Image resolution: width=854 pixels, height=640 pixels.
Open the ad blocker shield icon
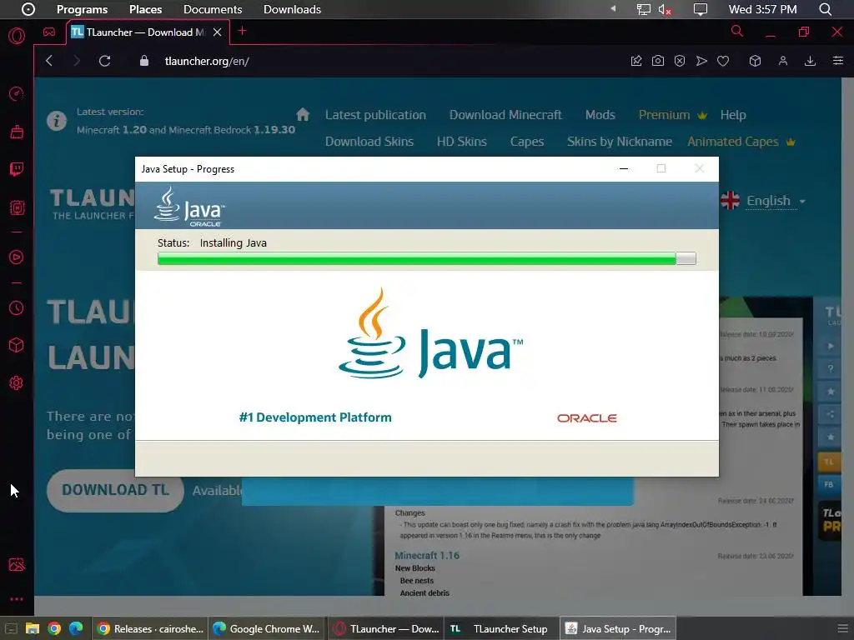coord(680,61)
